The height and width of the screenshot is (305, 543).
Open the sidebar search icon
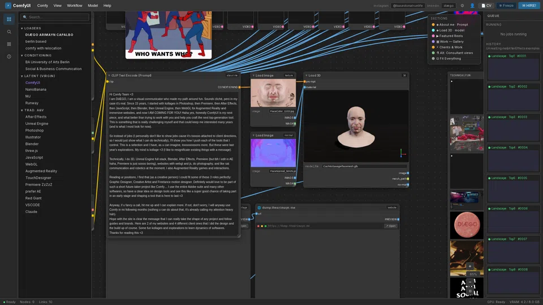click(9, 32)
